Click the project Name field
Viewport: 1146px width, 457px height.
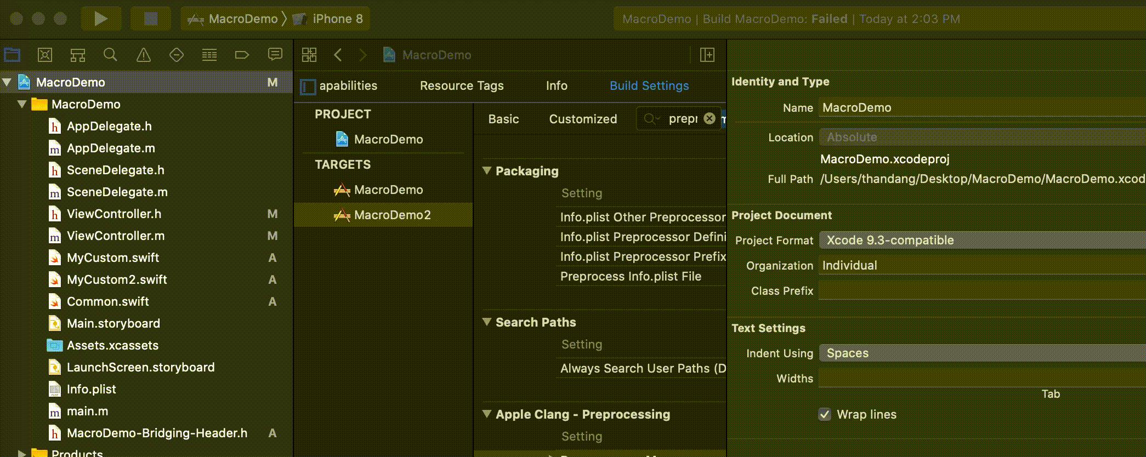[x=983, y=107]
